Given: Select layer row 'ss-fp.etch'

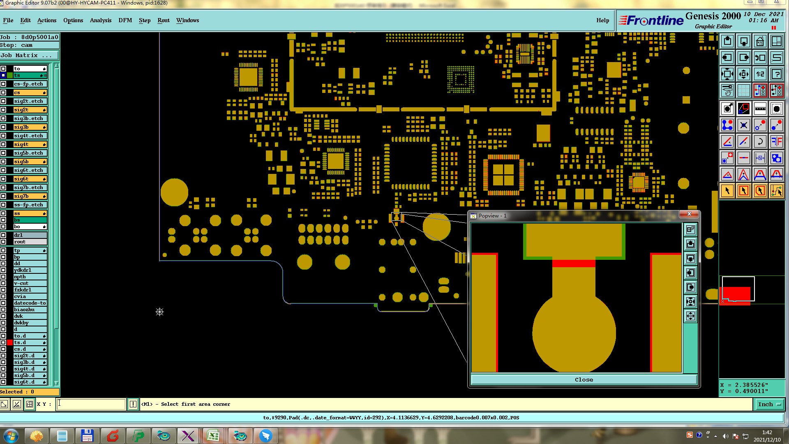Looking at the screenshot, I should pos(30,205).
